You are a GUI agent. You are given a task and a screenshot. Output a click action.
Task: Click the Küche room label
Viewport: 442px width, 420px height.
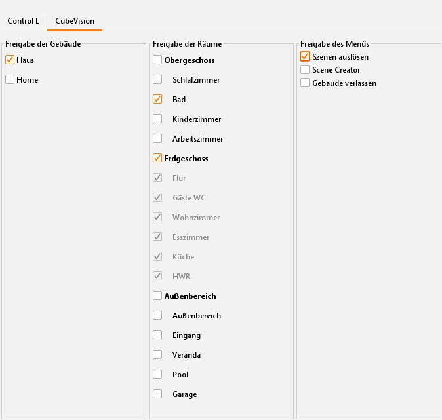click(x=183, y=257)
